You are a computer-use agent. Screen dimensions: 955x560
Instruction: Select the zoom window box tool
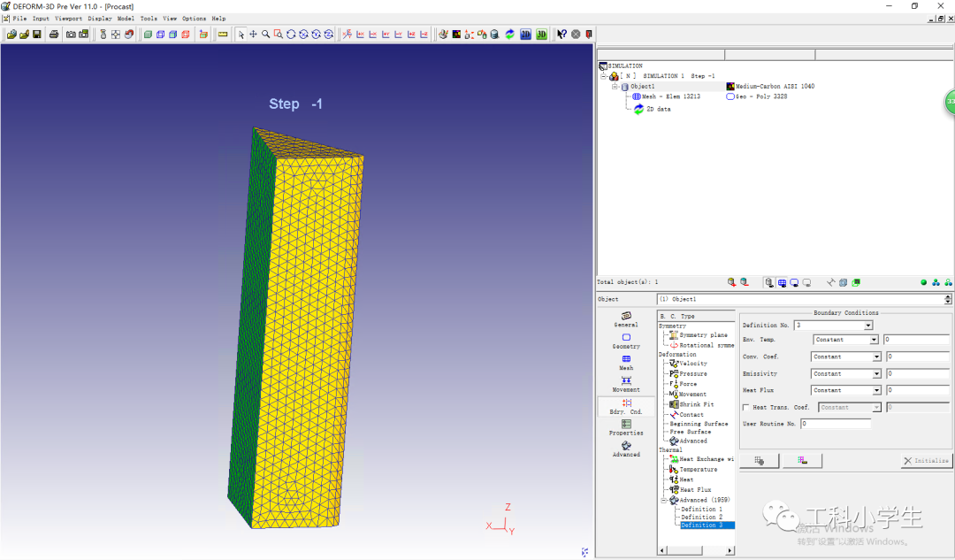point(279,35)
